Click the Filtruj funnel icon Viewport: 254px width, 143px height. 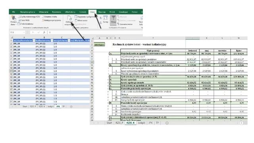tap(113, 20)
